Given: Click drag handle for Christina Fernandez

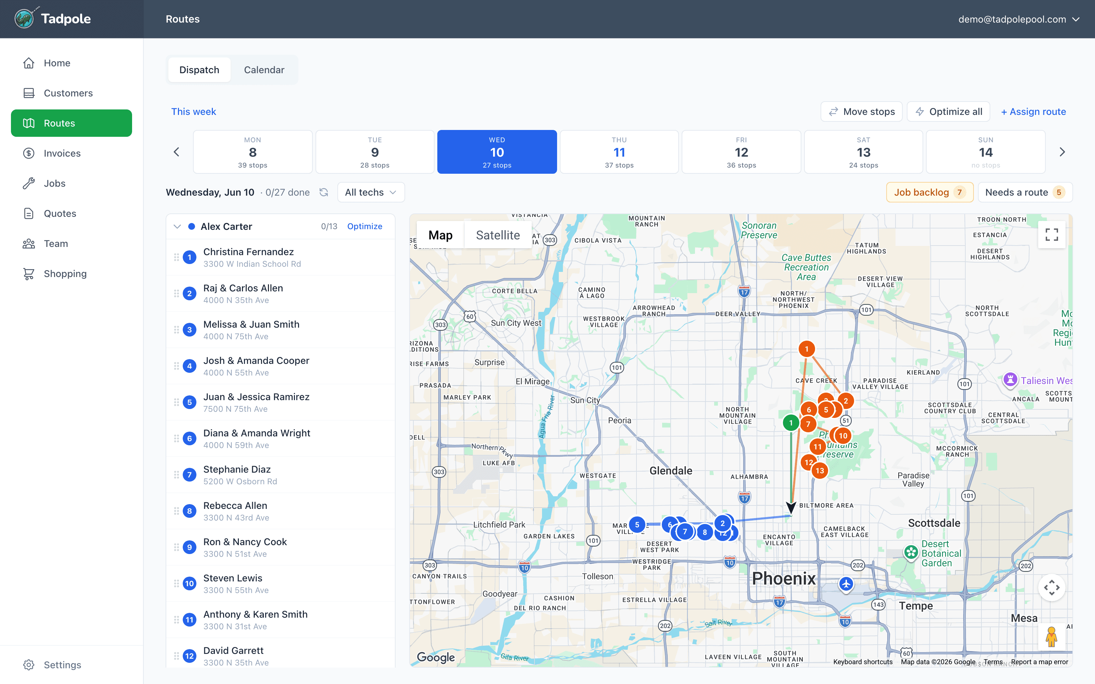Looking at the screenshot, I should point(177,258).
